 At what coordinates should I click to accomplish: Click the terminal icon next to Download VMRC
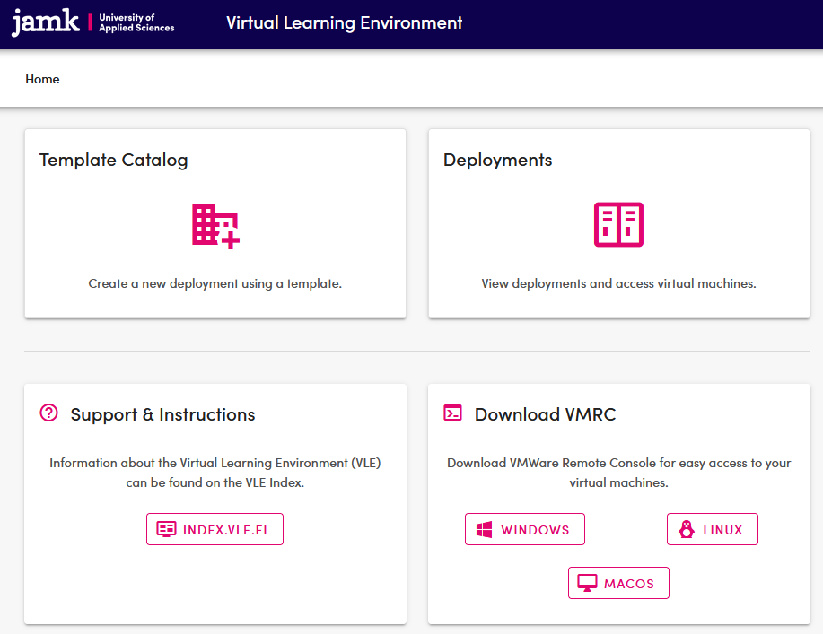453,413
